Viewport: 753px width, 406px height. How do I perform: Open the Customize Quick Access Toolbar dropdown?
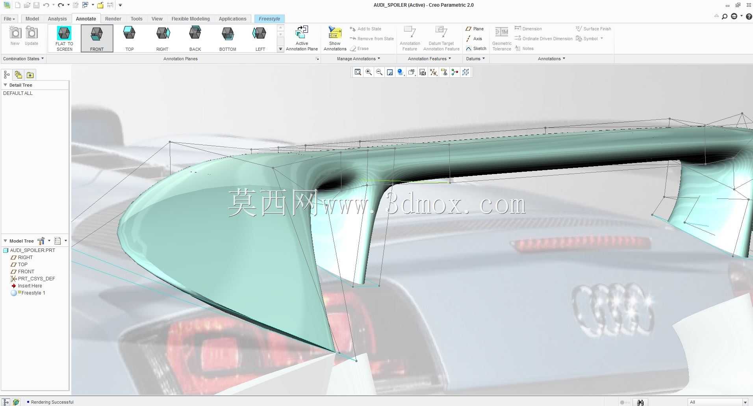click(120, 5)
